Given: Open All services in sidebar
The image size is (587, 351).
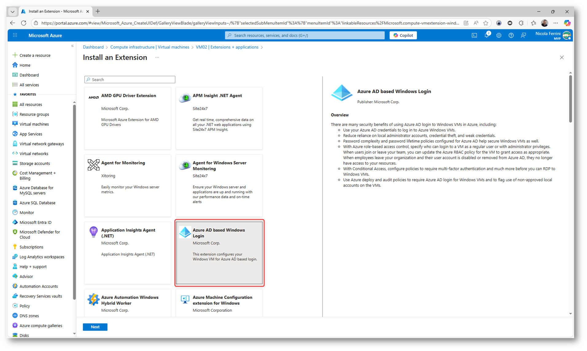Looking at the screenshot, I should (x=29, y=85).
